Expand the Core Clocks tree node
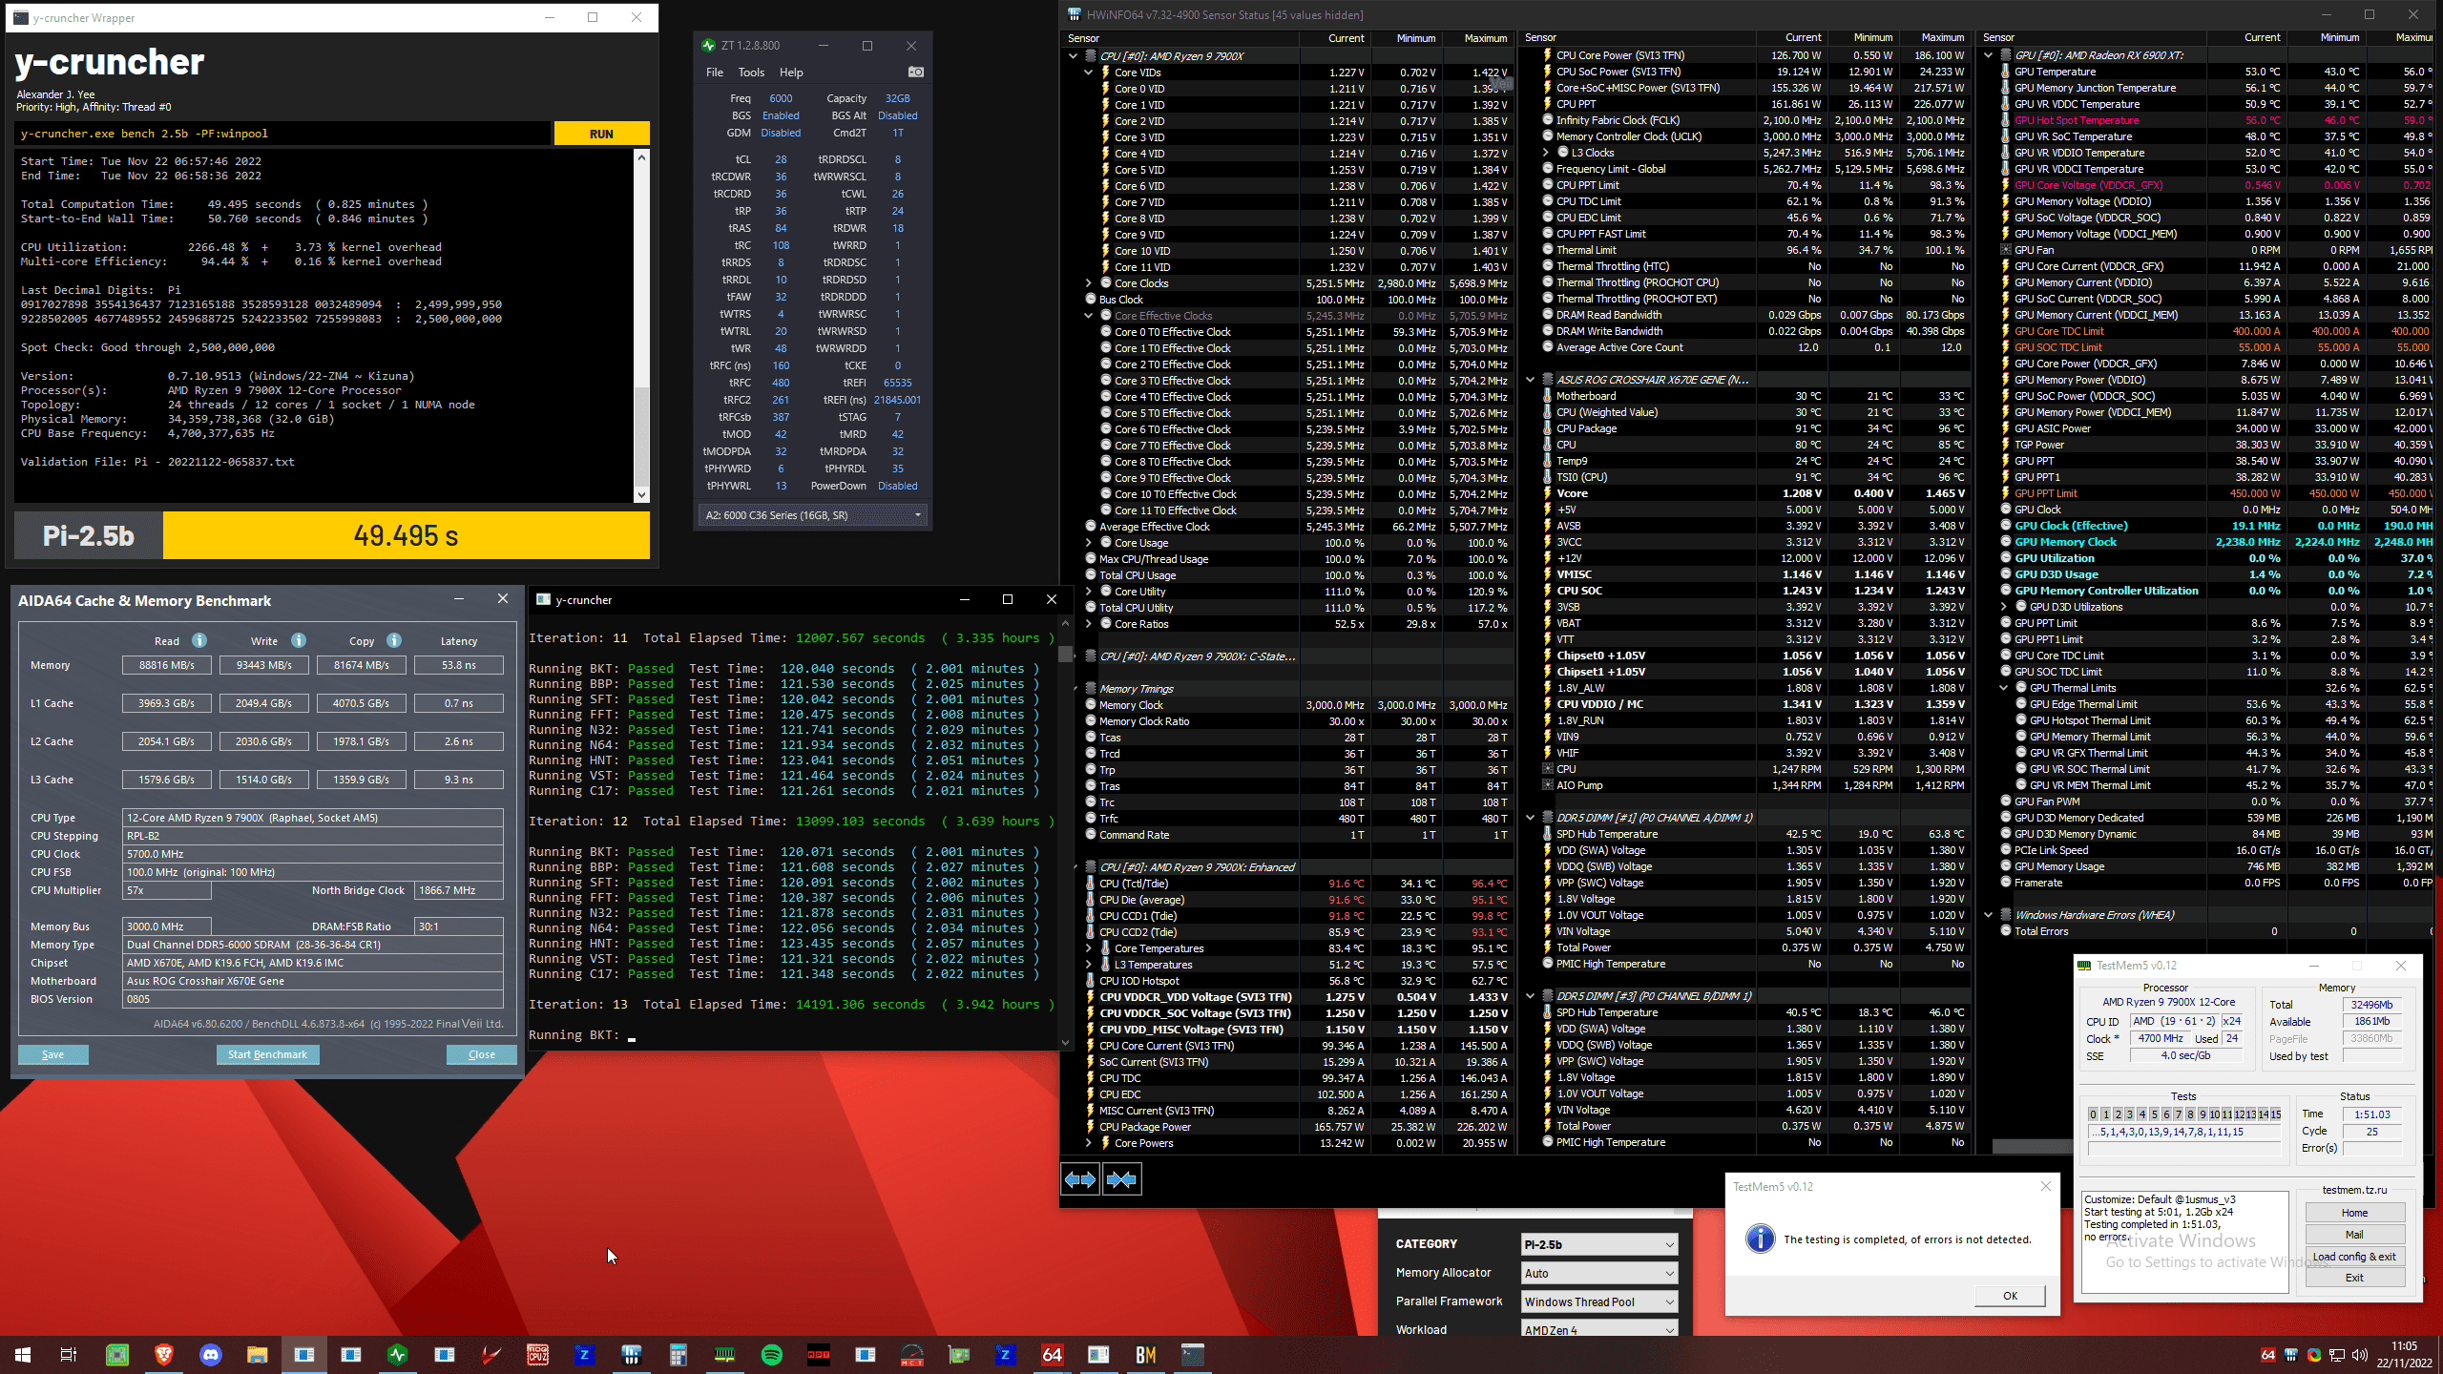Screen dimensions: 2443x1374 (1088, 283)
